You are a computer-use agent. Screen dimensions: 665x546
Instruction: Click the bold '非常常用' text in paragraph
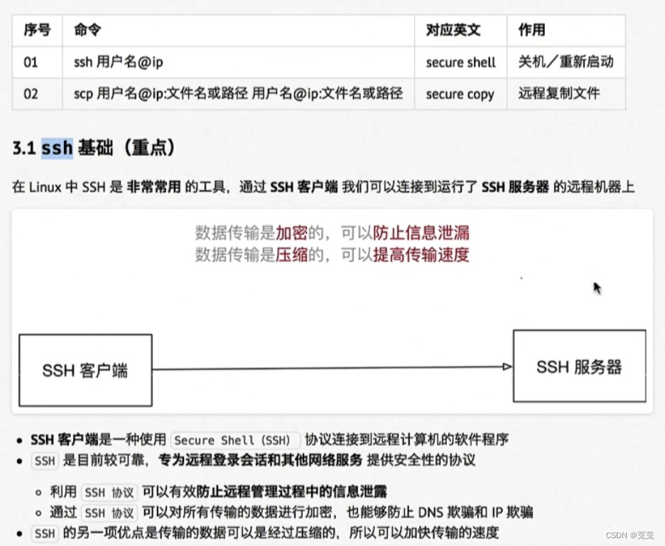[153, 187]
